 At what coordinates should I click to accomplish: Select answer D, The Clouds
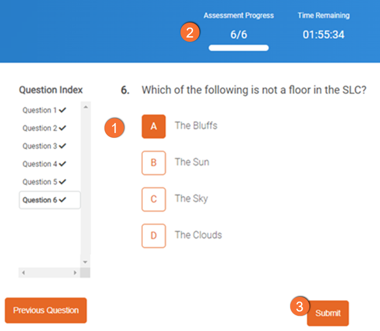[x=153, y=236]
